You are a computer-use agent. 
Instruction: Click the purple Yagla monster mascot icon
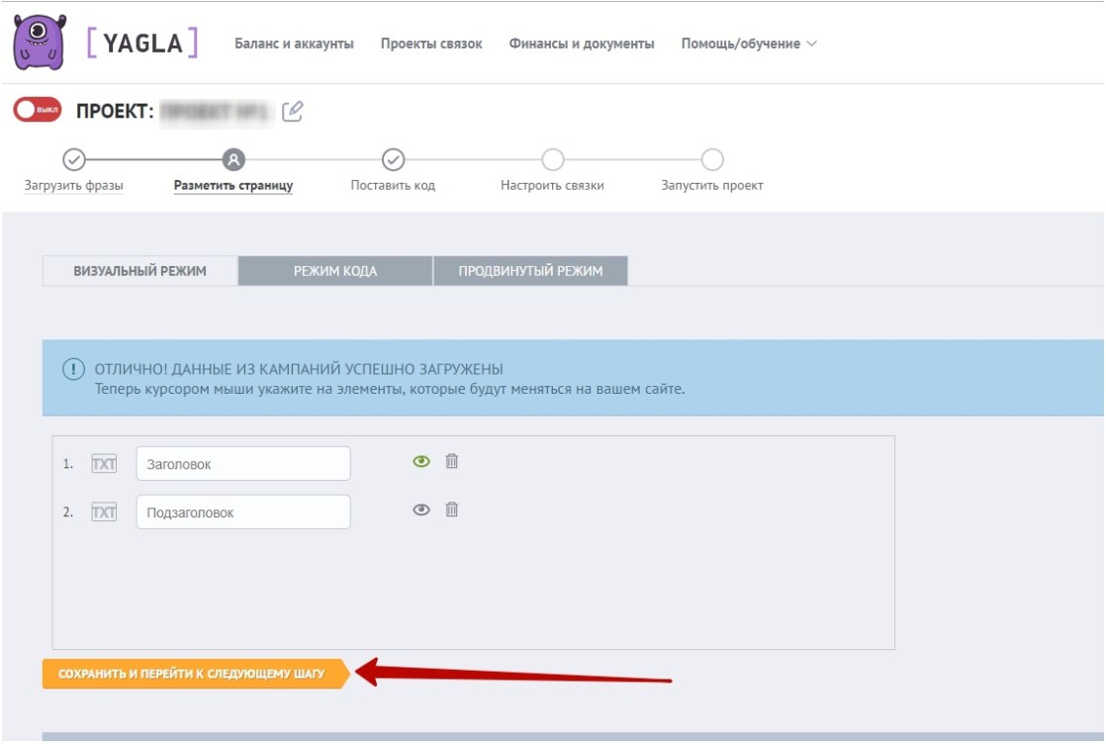[40, 43]
